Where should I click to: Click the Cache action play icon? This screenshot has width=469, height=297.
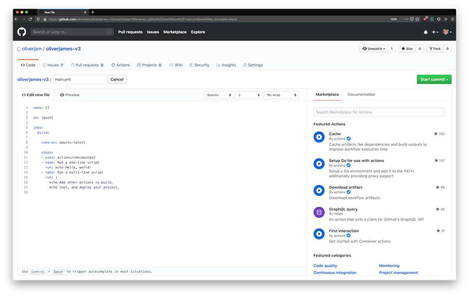[319, 137]
